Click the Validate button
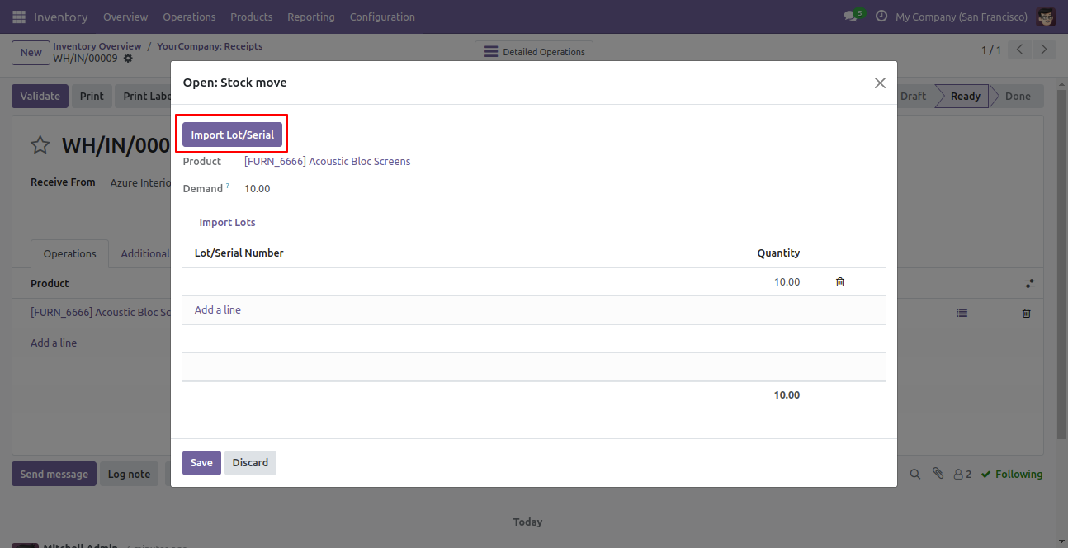Screen dimensions: 1068x548 tap(40, 96)
